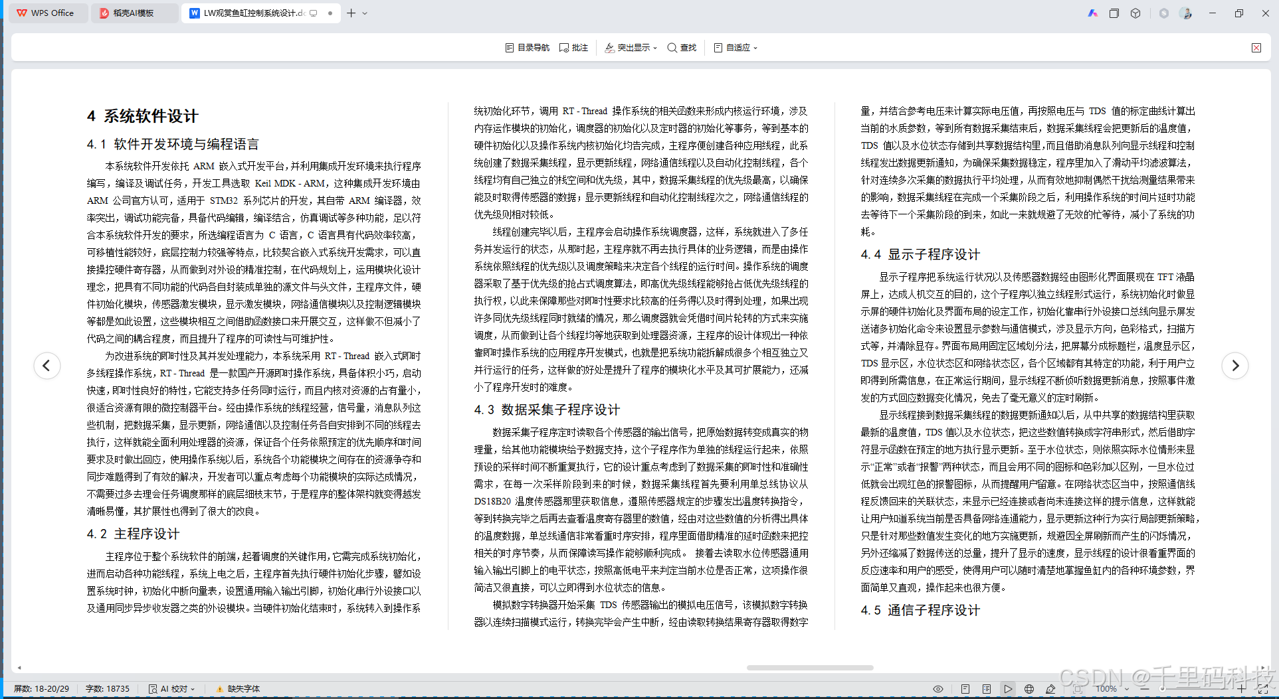Open the AI 校对 proofreading dropdown
The width and height of the screenshot is (1279, 699).
point(171,689)
